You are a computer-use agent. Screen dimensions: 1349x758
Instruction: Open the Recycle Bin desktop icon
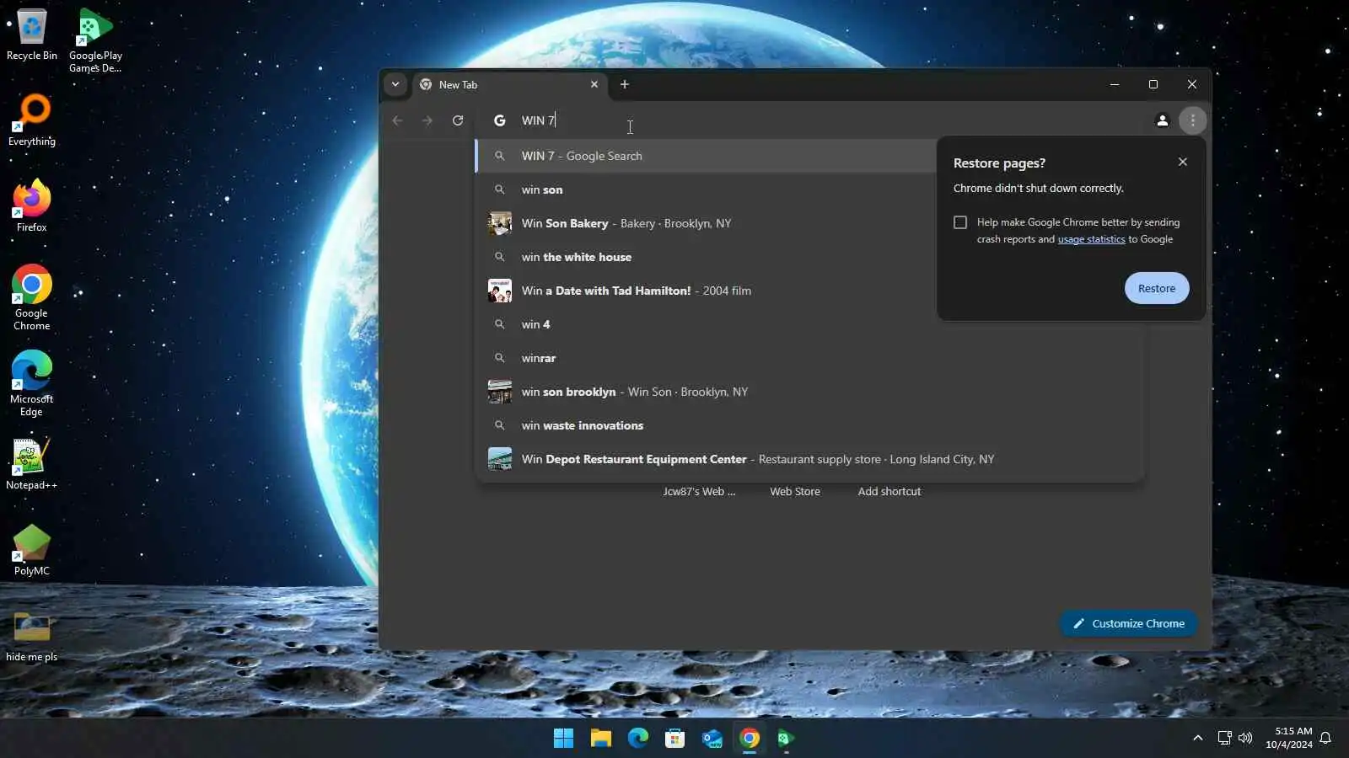pos(32,35)
